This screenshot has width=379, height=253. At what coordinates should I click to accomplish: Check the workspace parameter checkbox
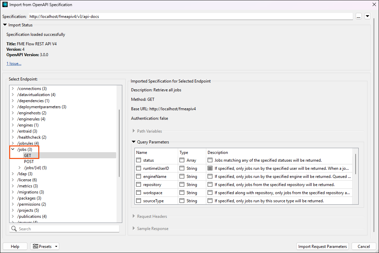pyautogui.click(x=138, y=192)
